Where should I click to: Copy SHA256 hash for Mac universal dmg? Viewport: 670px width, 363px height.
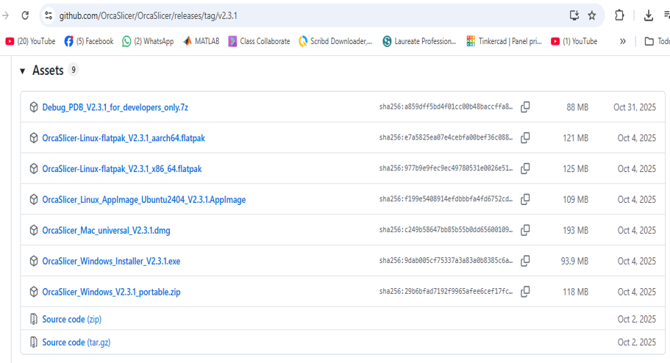(525, 230)
